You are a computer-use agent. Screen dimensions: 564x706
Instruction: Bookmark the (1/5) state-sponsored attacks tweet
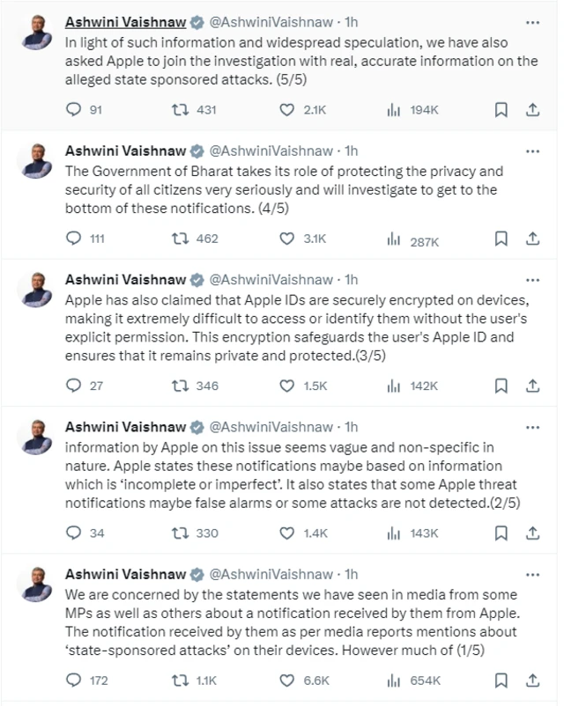[501, 680]
